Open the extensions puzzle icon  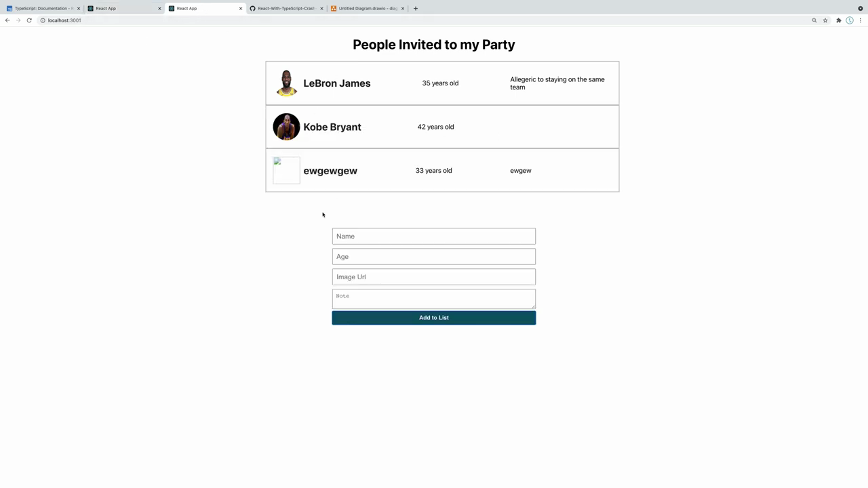pyautogui.click(x=839, y=20)
